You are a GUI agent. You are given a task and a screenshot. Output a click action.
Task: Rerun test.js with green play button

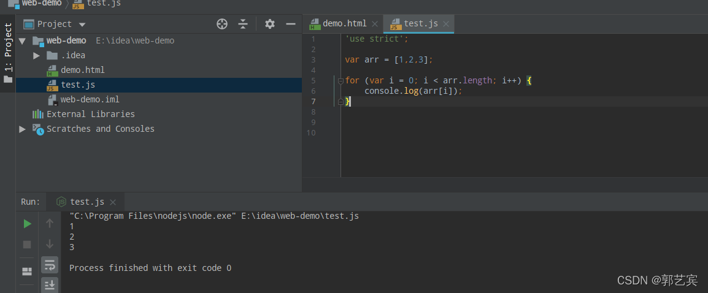(27, 224)
